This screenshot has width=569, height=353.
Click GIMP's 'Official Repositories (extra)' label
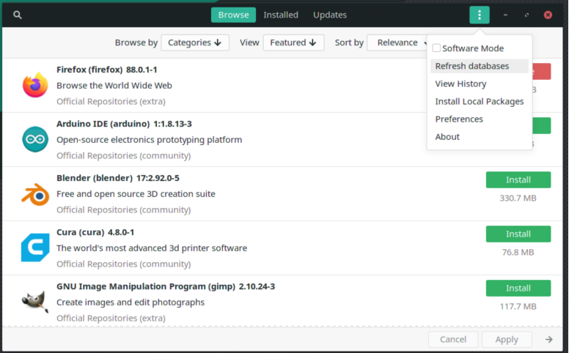111,318
